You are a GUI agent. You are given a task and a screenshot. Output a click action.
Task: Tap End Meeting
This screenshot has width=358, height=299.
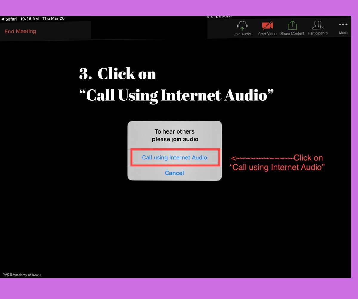point(20,31)
